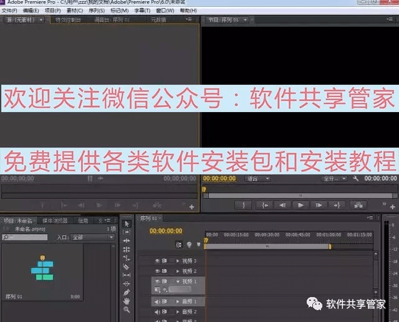
Task: Click Mark In button in Program monitor
Action: pos(243,205)
